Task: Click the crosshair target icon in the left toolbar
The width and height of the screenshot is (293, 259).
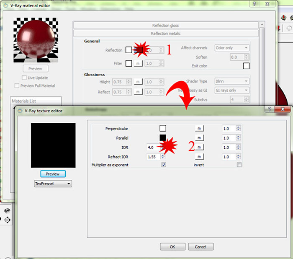Action: click(x=7, y=220)
